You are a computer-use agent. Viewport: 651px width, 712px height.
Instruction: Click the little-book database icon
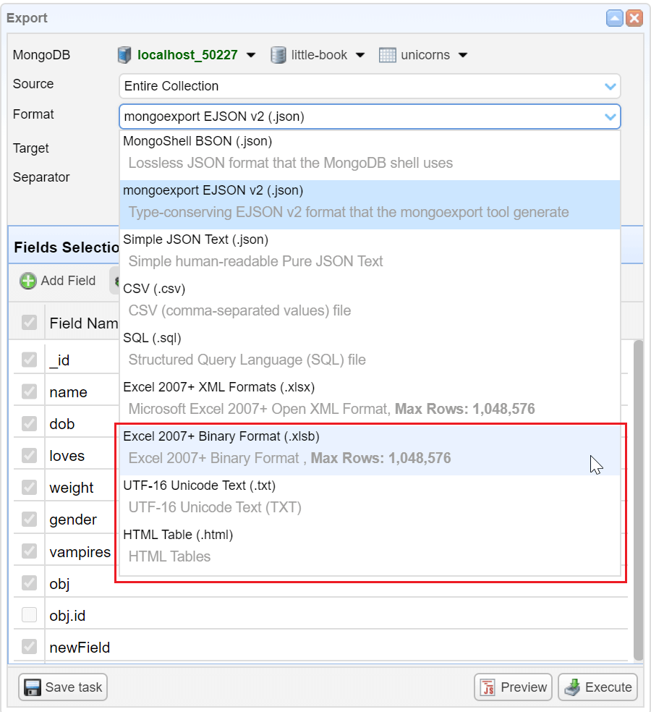tap(278, 55)
